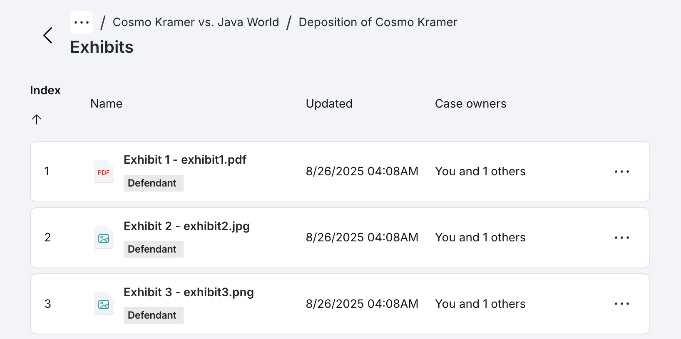
Task: Click the image icon for Exhibit 3
Action: click(x=104, y=304)
